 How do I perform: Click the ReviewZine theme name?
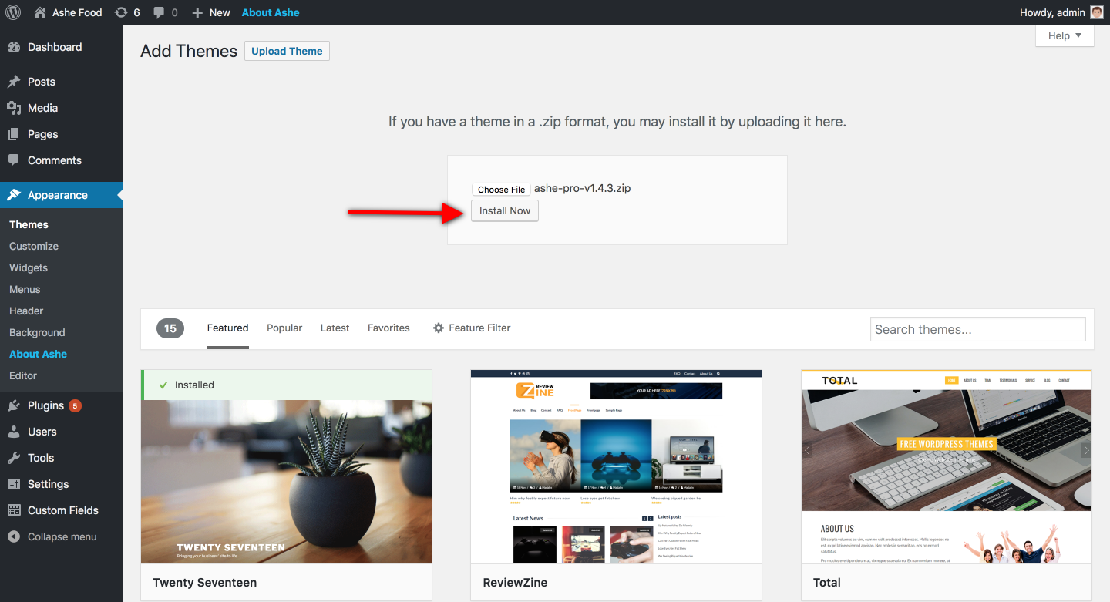pyautogui.click(x=515, y=583)
